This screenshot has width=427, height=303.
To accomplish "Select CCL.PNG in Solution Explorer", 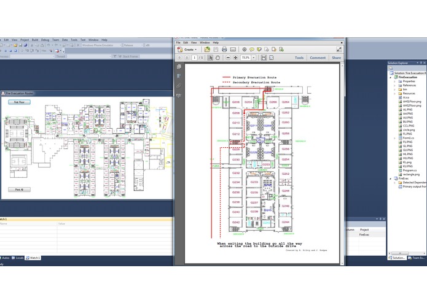I will [406, 126].
